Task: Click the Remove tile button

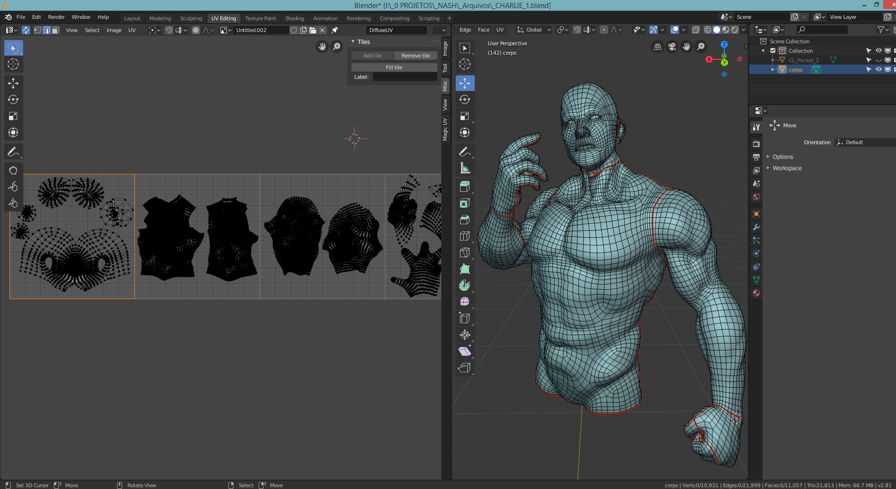Action: pyautogui.click(x=416, y=56)
